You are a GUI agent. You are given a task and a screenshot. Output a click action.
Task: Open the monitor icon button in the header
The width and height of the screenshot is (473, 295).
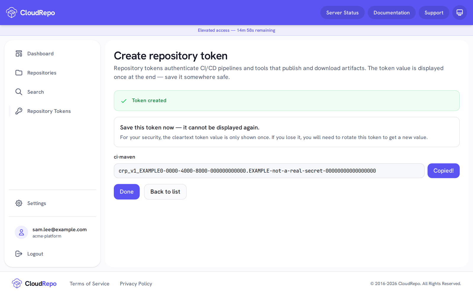459,13
